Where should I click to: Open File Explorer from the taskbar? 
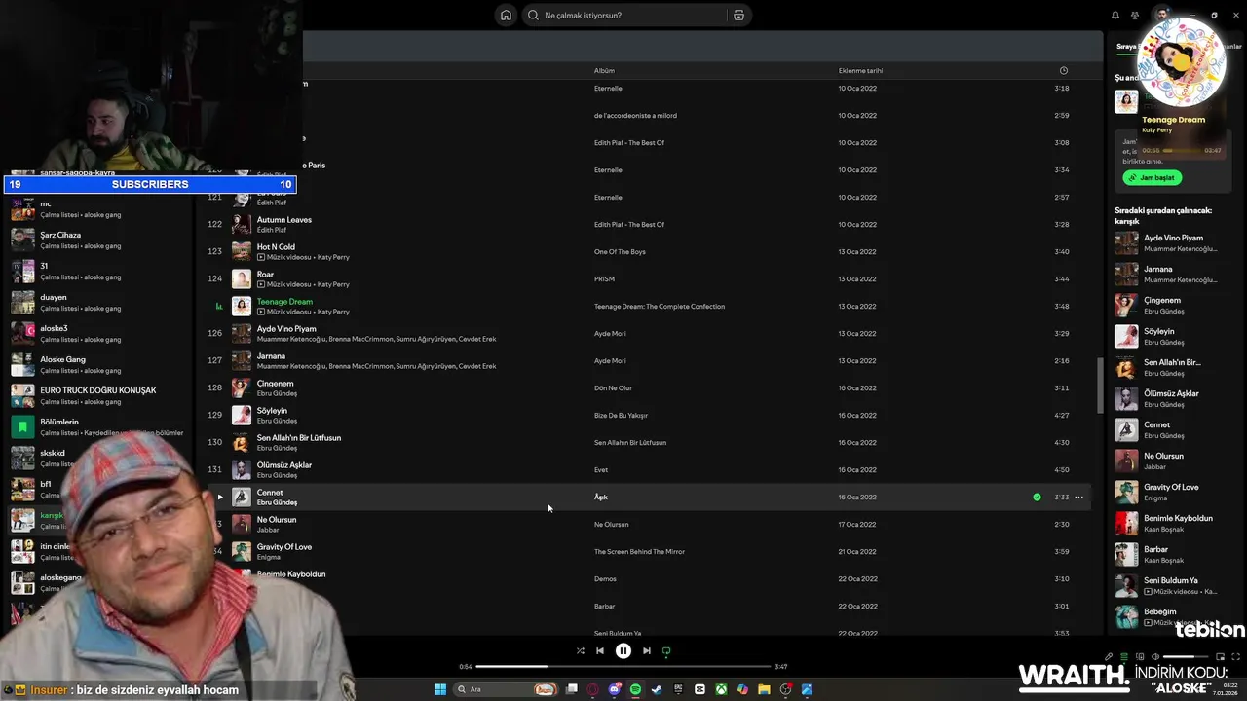[764, 689]
